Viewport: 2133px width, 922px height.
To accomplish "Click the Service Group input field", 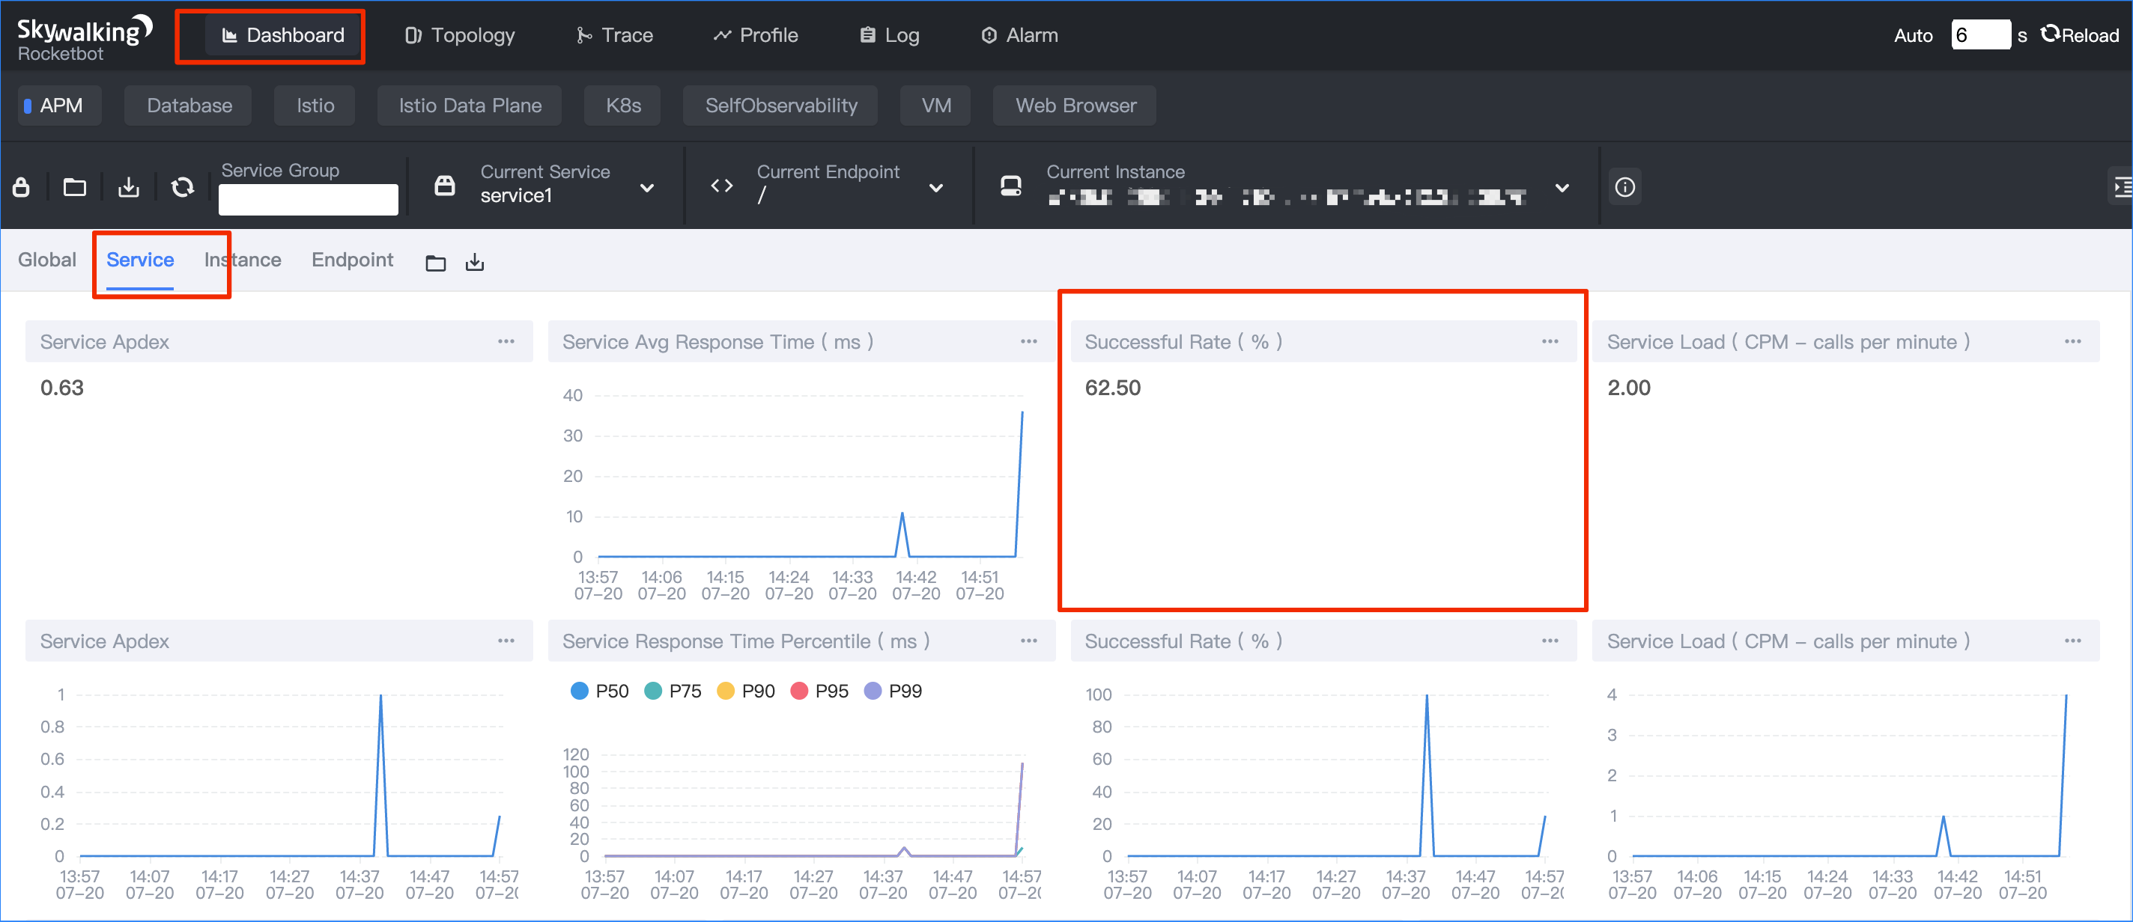I will [x=308, y=198].
